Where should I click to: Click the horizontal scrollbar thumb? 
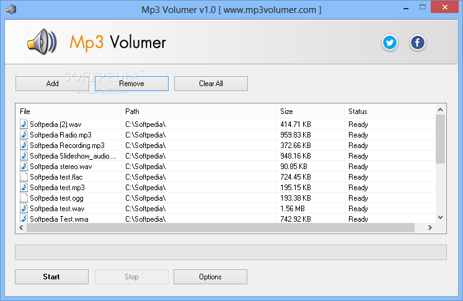click(x=221, y=227)
